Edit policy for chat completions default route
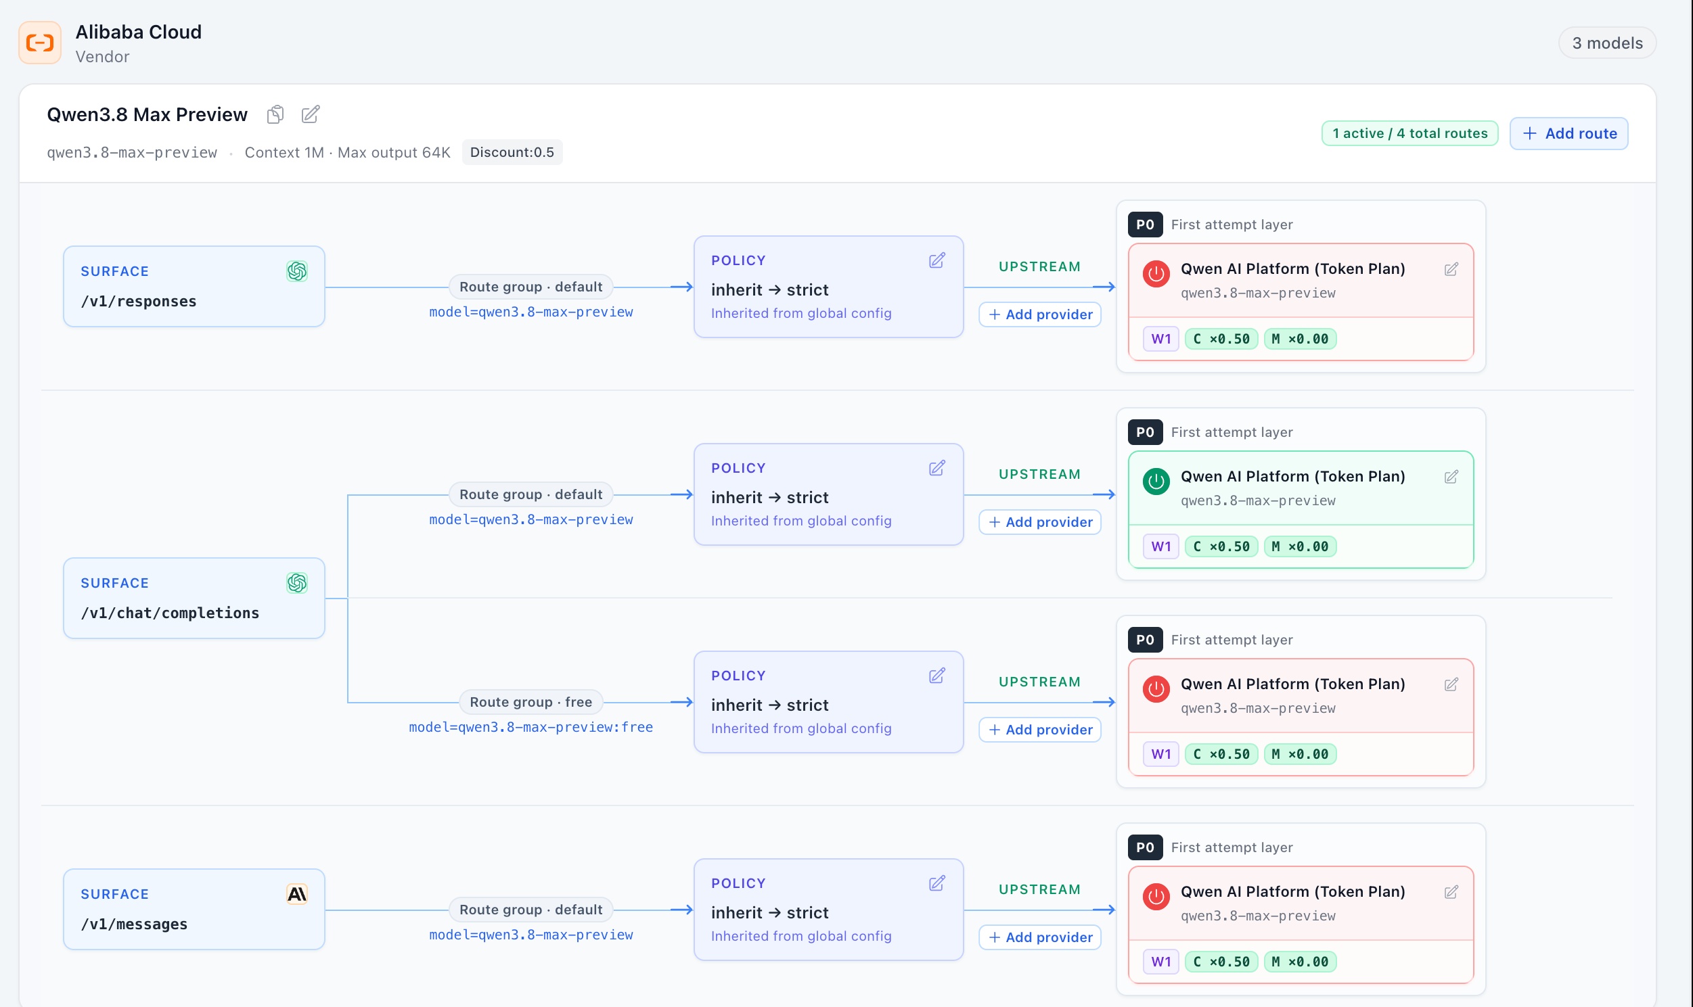1693x1007 pixels. (936, 468)
